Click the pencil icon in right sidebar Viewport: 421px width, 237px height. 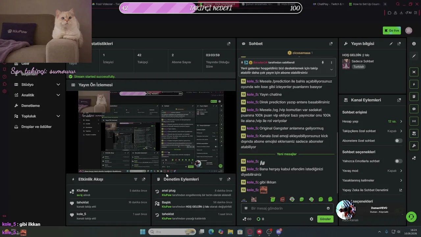[414, 56]
